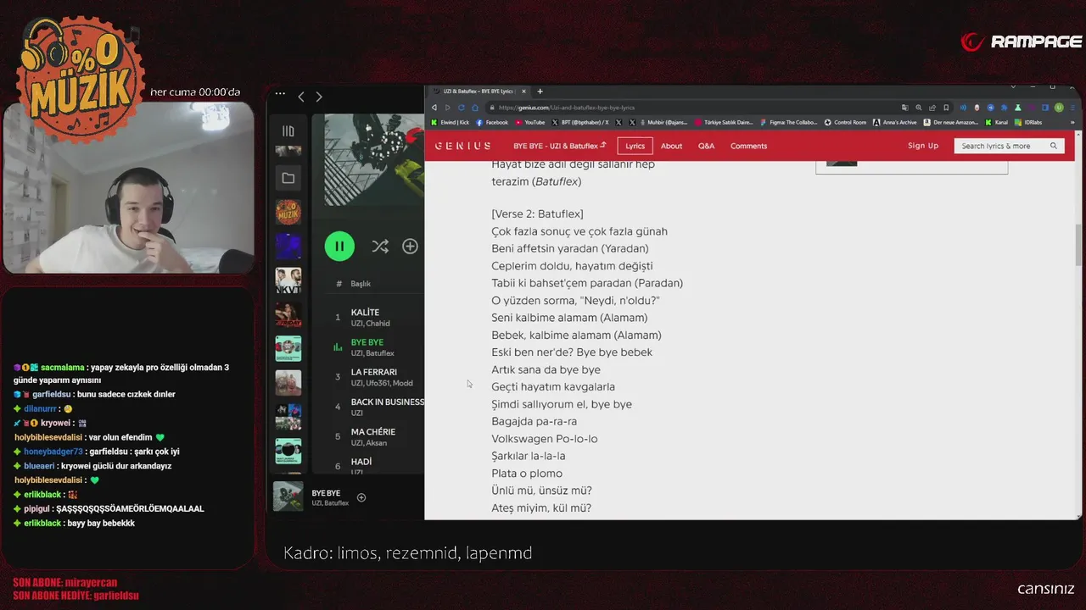Open the Your Library icon in Spotify
1086x610 pixels.
pyautogui.click(x=288, y=131)
